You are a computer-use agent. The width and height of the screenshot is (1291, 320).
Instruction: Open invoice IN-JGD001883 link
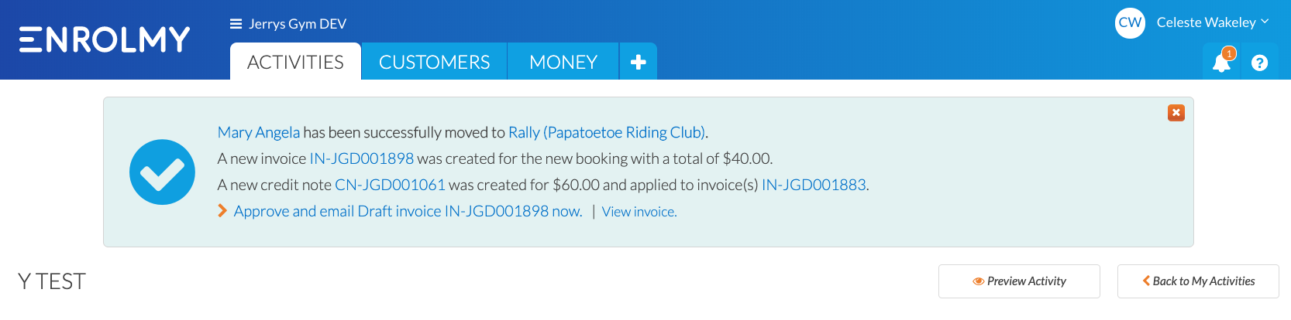814,185
